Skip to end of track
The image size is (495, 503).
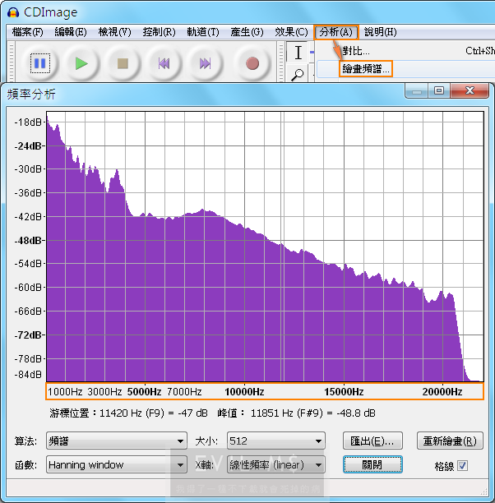click(x=205, y=63)
